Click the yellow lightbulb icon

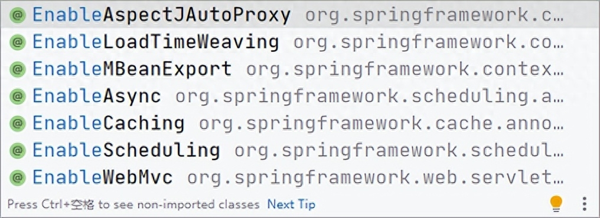click(556, 203)
